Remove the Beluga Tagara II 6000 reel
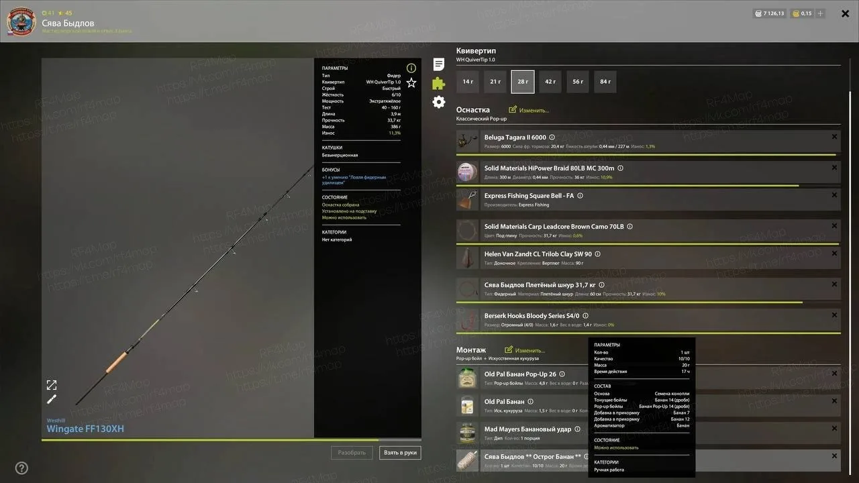Viewport: 859px width, 483px height. [x=834, y=137]
